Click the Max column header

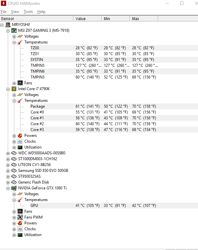144,19
